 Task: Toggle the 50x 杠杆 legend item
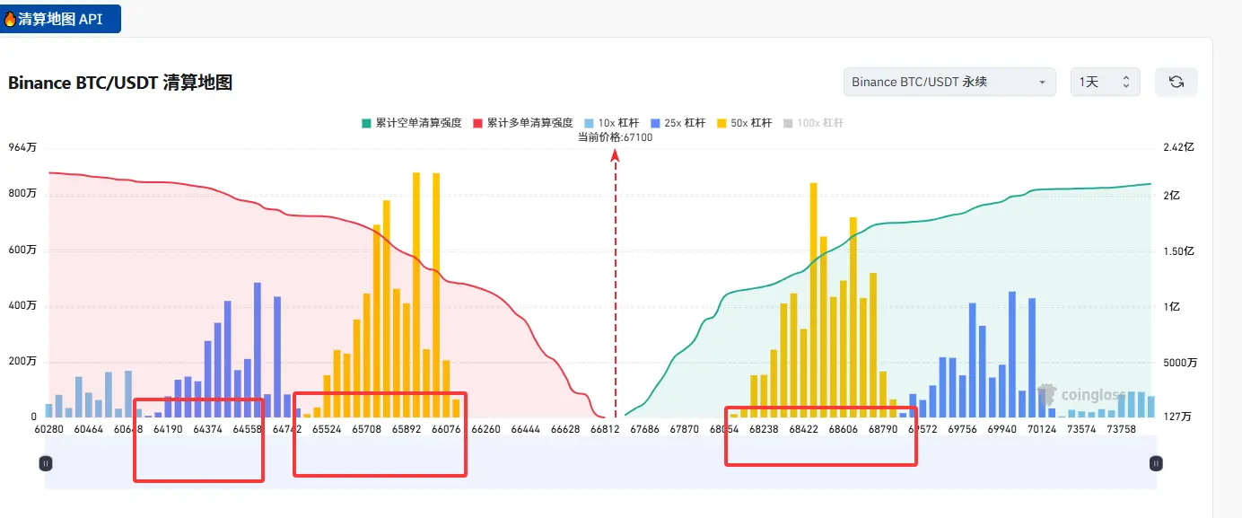coord(744,123)
